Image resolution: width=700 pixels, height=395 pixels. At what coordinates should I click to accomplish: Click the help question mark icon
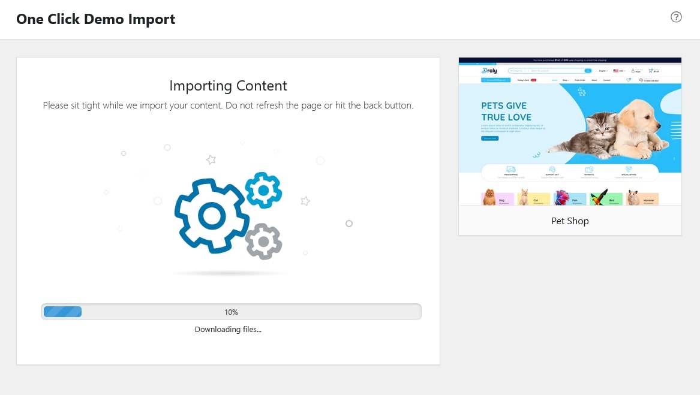point(676,17)
